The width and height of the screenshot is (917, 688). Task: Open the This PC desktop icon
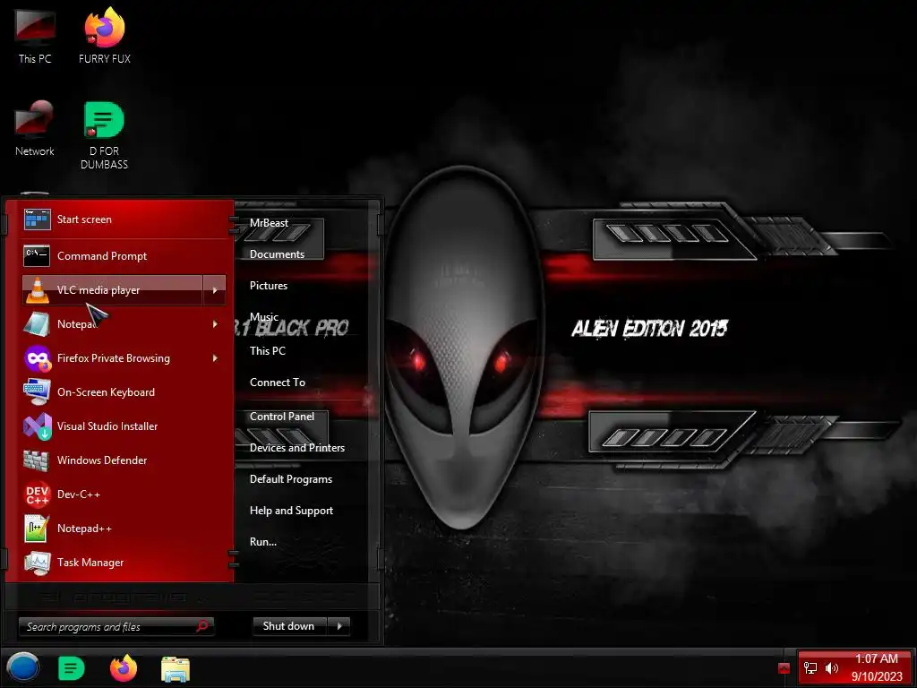tap(35, 36)
